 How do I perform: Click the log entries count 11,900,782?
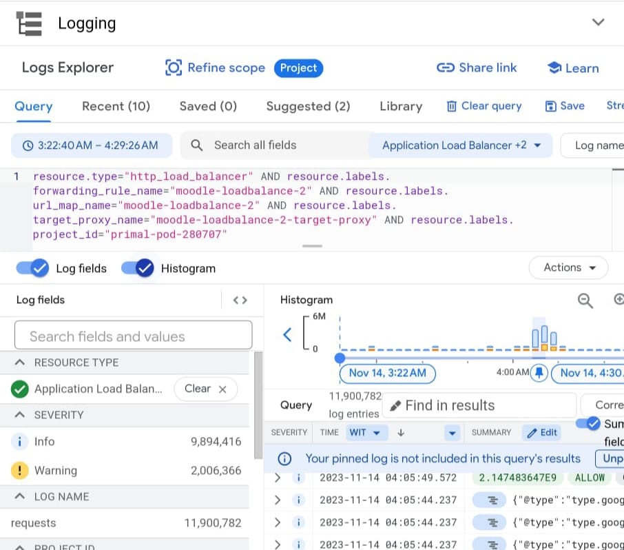coord(355,396)
